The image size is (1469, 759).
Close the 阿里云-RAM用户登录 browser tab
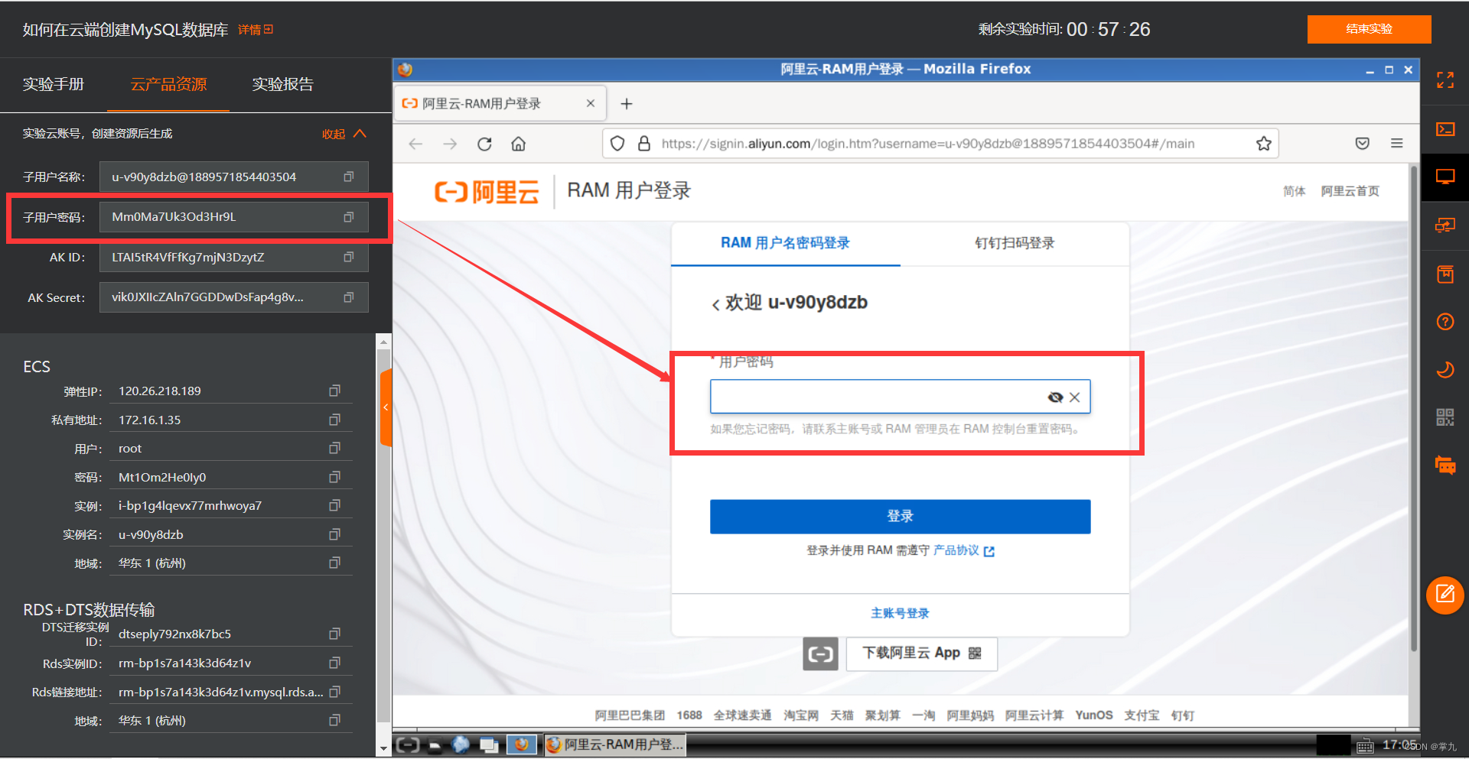tap(590, 103)
